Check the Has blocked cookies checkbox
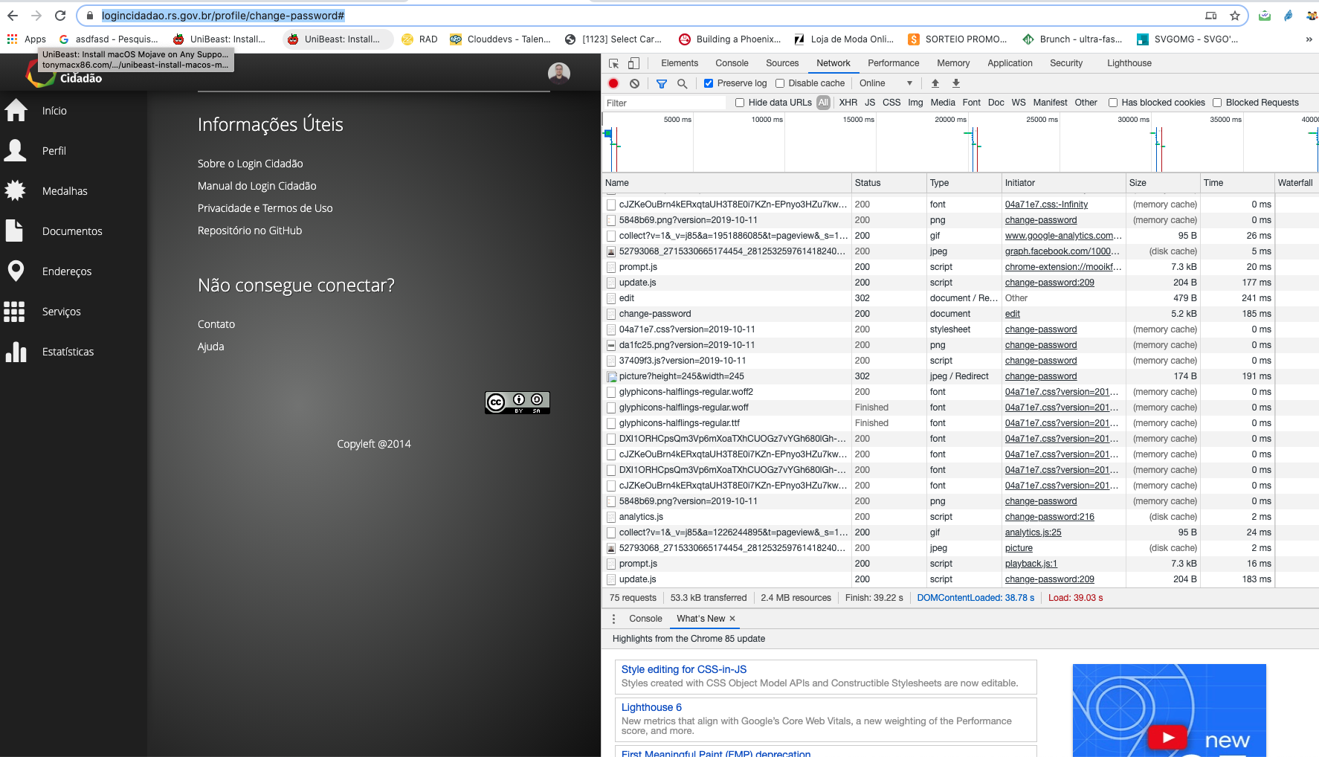The height and width of the screenshot is (757, 1319). (x=1113, y=103)
